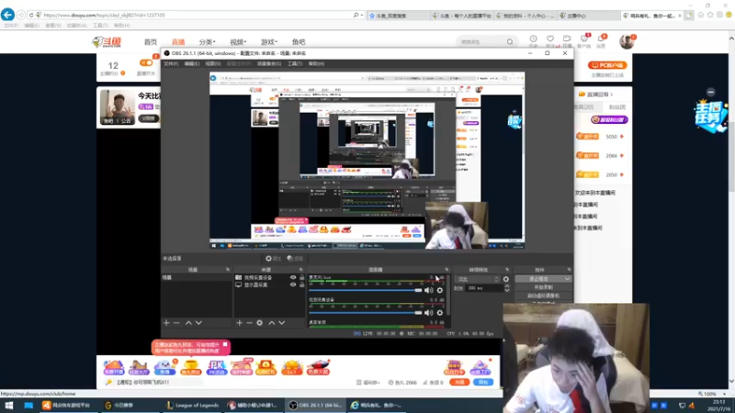Mute the video capture device audio
735x413 pixels.
point(428,312)
